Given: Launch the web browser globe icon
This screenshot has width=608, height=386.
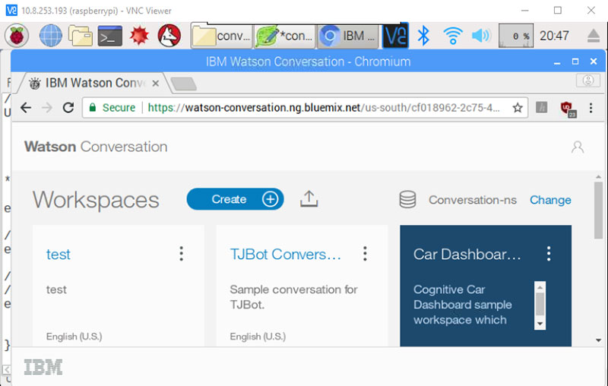Looking at the screenshot, I should (x=51, y=36).
